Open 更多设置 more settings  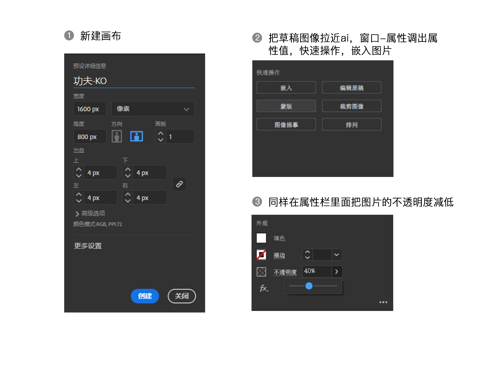pos(88,246)
